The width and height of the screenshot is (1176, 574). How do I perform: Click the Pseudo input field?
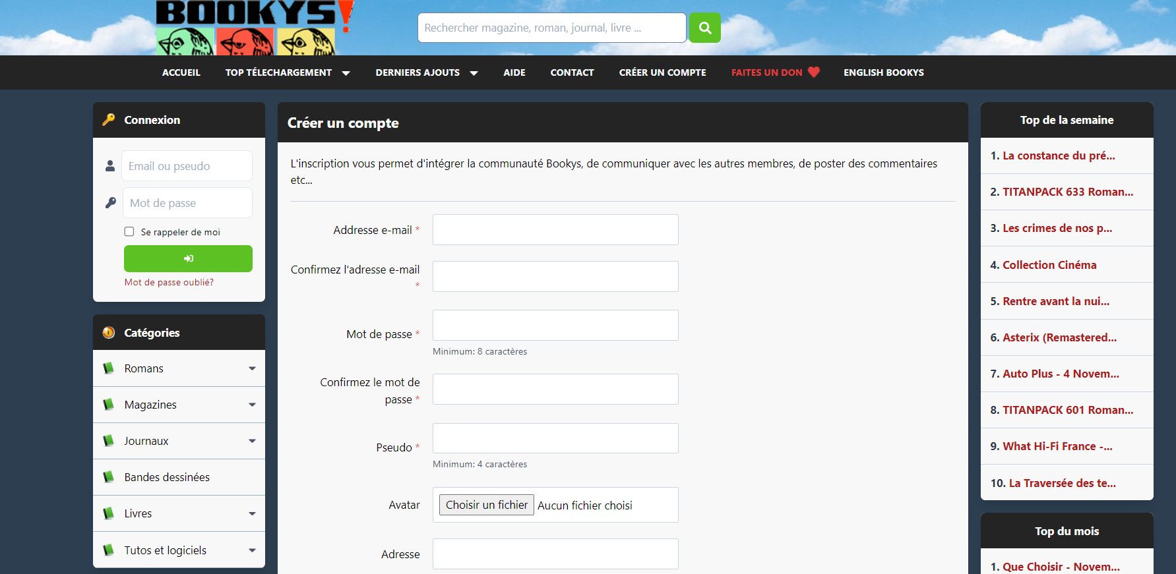click(x=555, y=438)
